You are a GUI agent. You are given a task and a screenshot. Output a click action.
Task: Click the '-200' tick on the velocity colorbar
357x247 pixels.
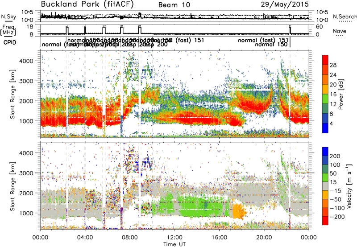[x=337, y=217]
